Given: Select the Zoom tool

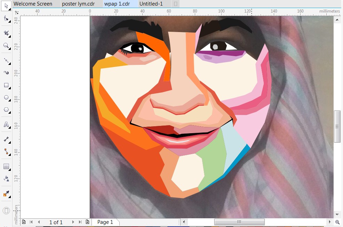Looking at the screenshot, I should pos(6,46).
